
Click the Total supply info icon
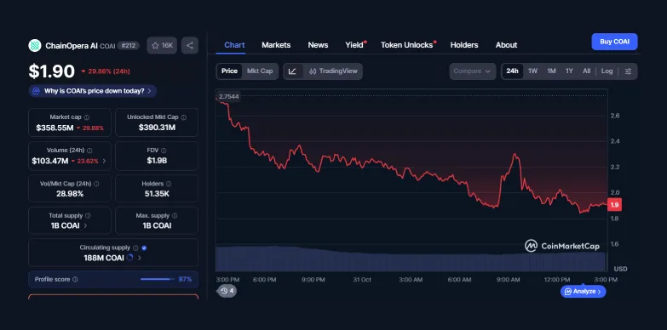click(88, 216)
